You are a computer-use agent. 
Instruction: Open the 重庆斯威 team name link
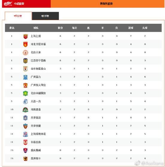pyautogui.click(x=36, y=150)
